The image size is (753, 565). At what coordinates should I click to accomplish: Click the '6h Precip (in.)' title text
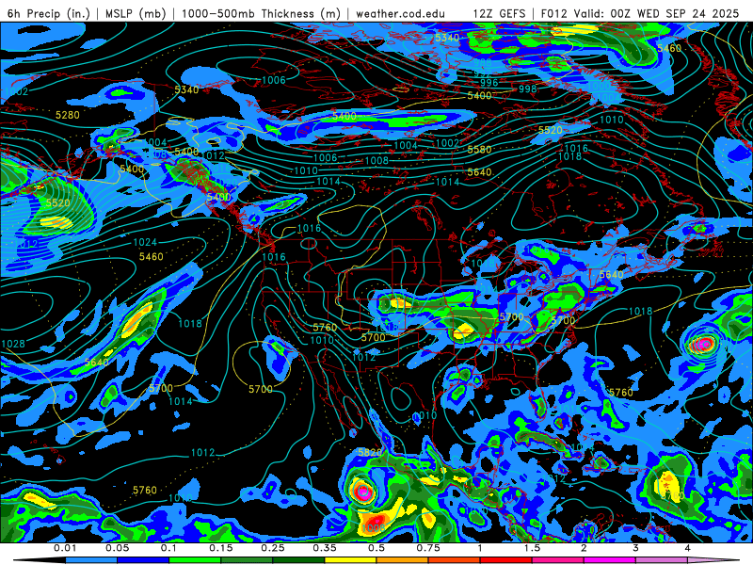[49, 13]
